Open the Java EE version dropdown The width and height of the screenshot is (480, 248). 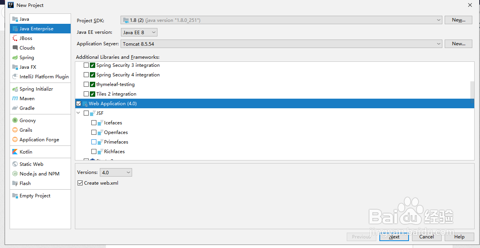click(139, 33)
